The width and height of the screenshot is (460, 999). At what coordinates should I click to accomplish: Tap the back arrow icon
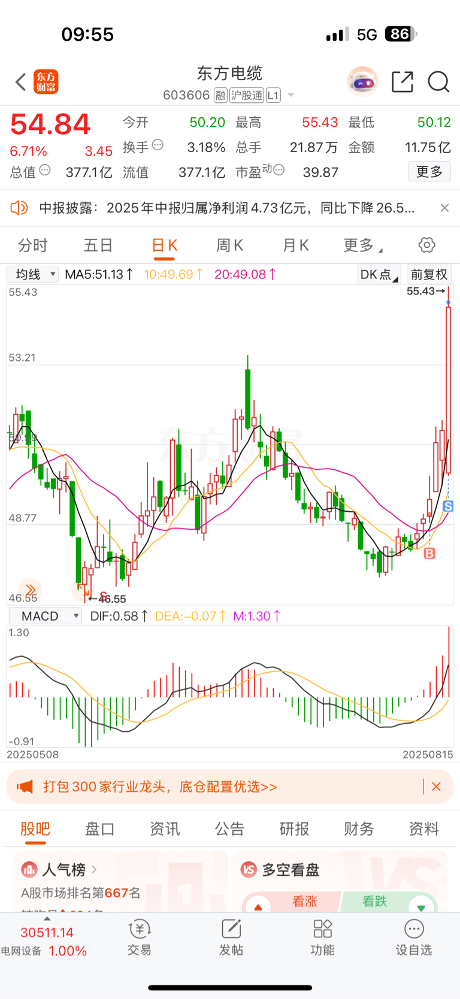pyautogui.click(x=20, y=82)
